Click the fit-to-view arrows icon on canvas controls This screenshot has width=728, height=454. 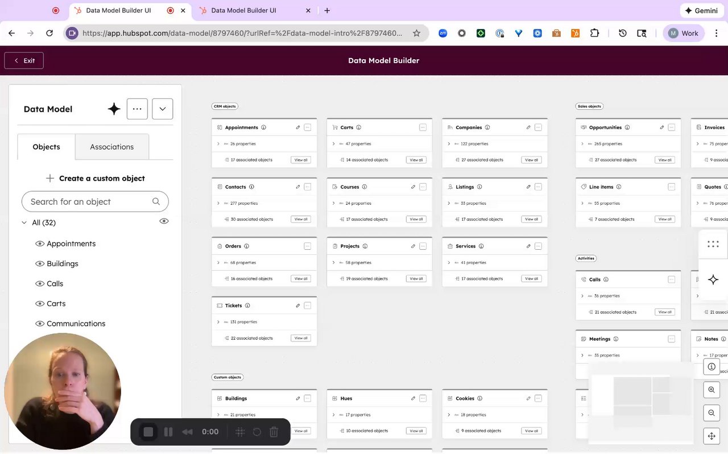pyautogui.click(x=712, y=436)
